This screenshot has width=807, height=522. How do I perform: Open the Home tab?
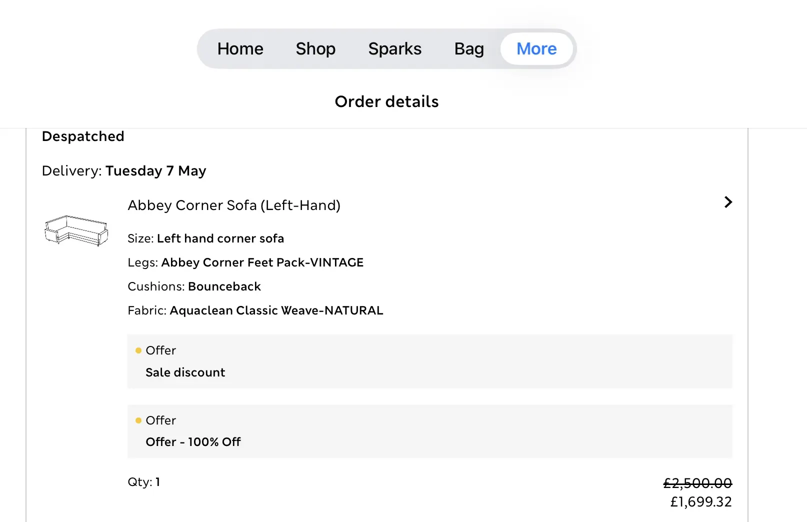pyautogui.click(x=240, y=49)
